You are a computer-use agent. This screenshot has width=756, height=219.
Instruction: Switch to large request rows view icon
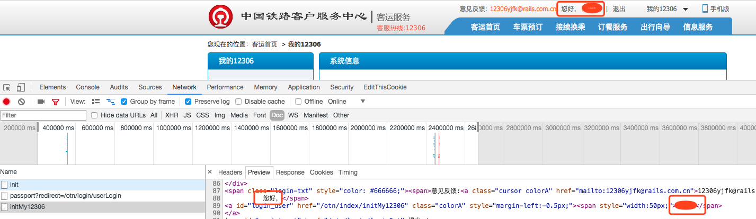[x=96, y=102]
